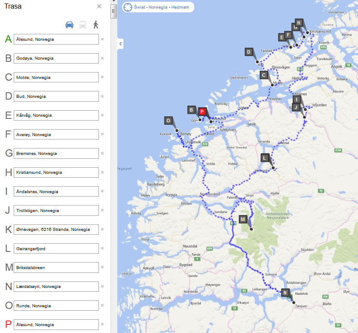Edit the Briksdalsbreen field
358x333 pixels.
56,267
